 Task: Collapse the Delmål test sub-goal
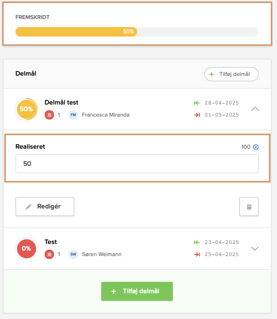tap(255, 109)
